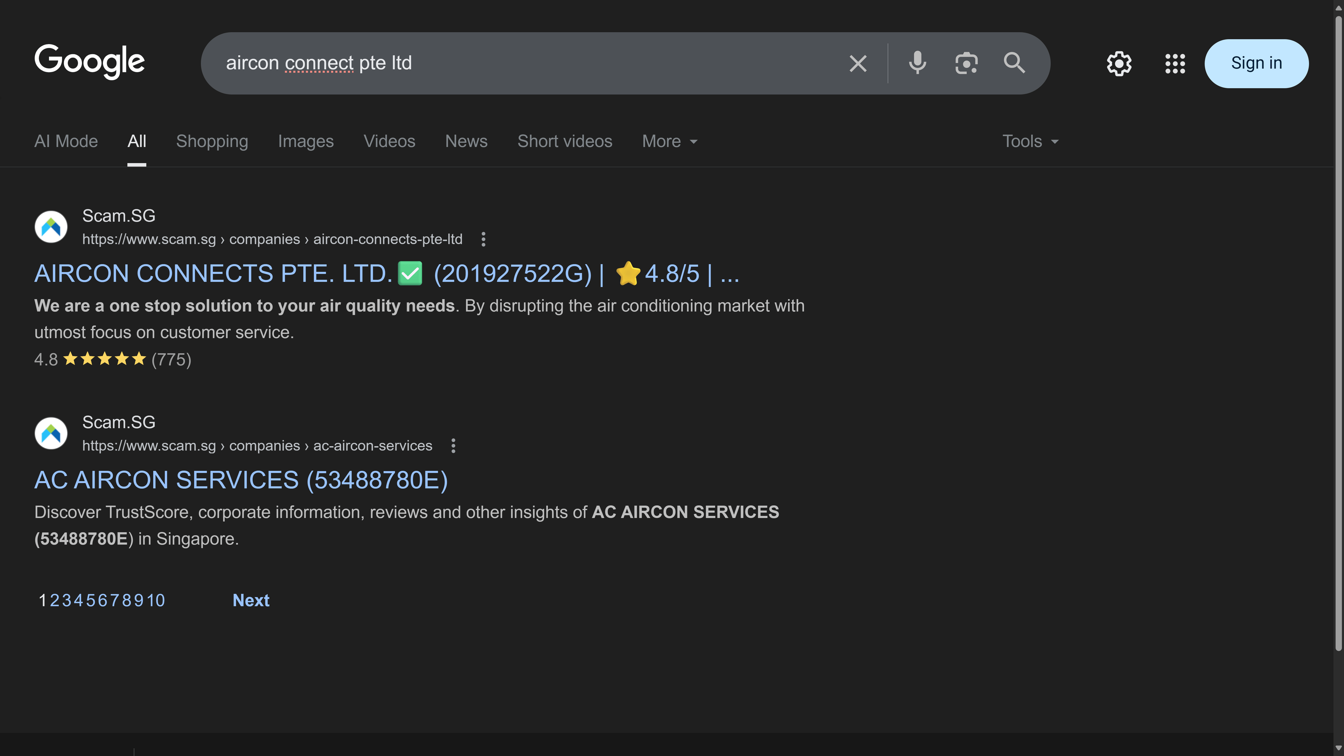
Task: Open search by image camera icon
Action: tap(966, 63)
